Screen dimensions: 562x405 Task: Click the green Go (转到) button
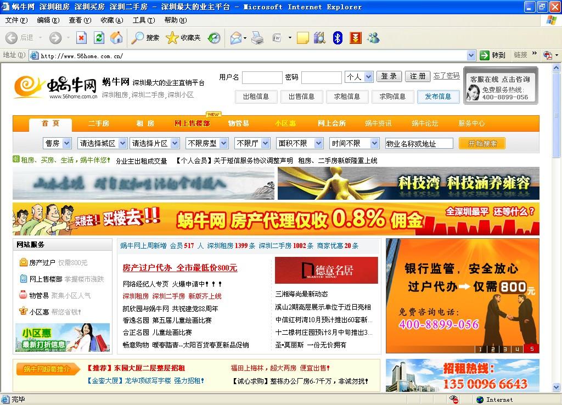492,55
